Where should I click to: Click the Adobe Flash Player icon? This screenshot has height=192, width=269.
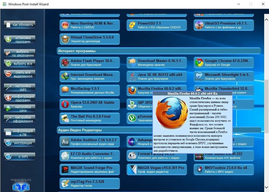click(65, 63)
